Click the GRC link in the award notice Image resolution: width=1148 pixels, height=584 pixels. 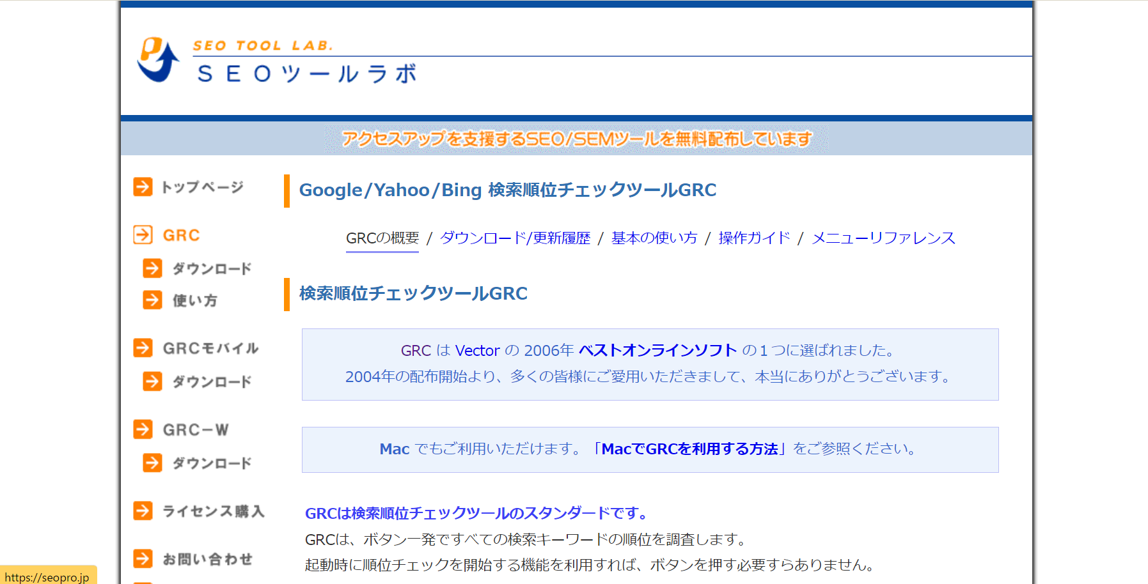tap(416, 351)
